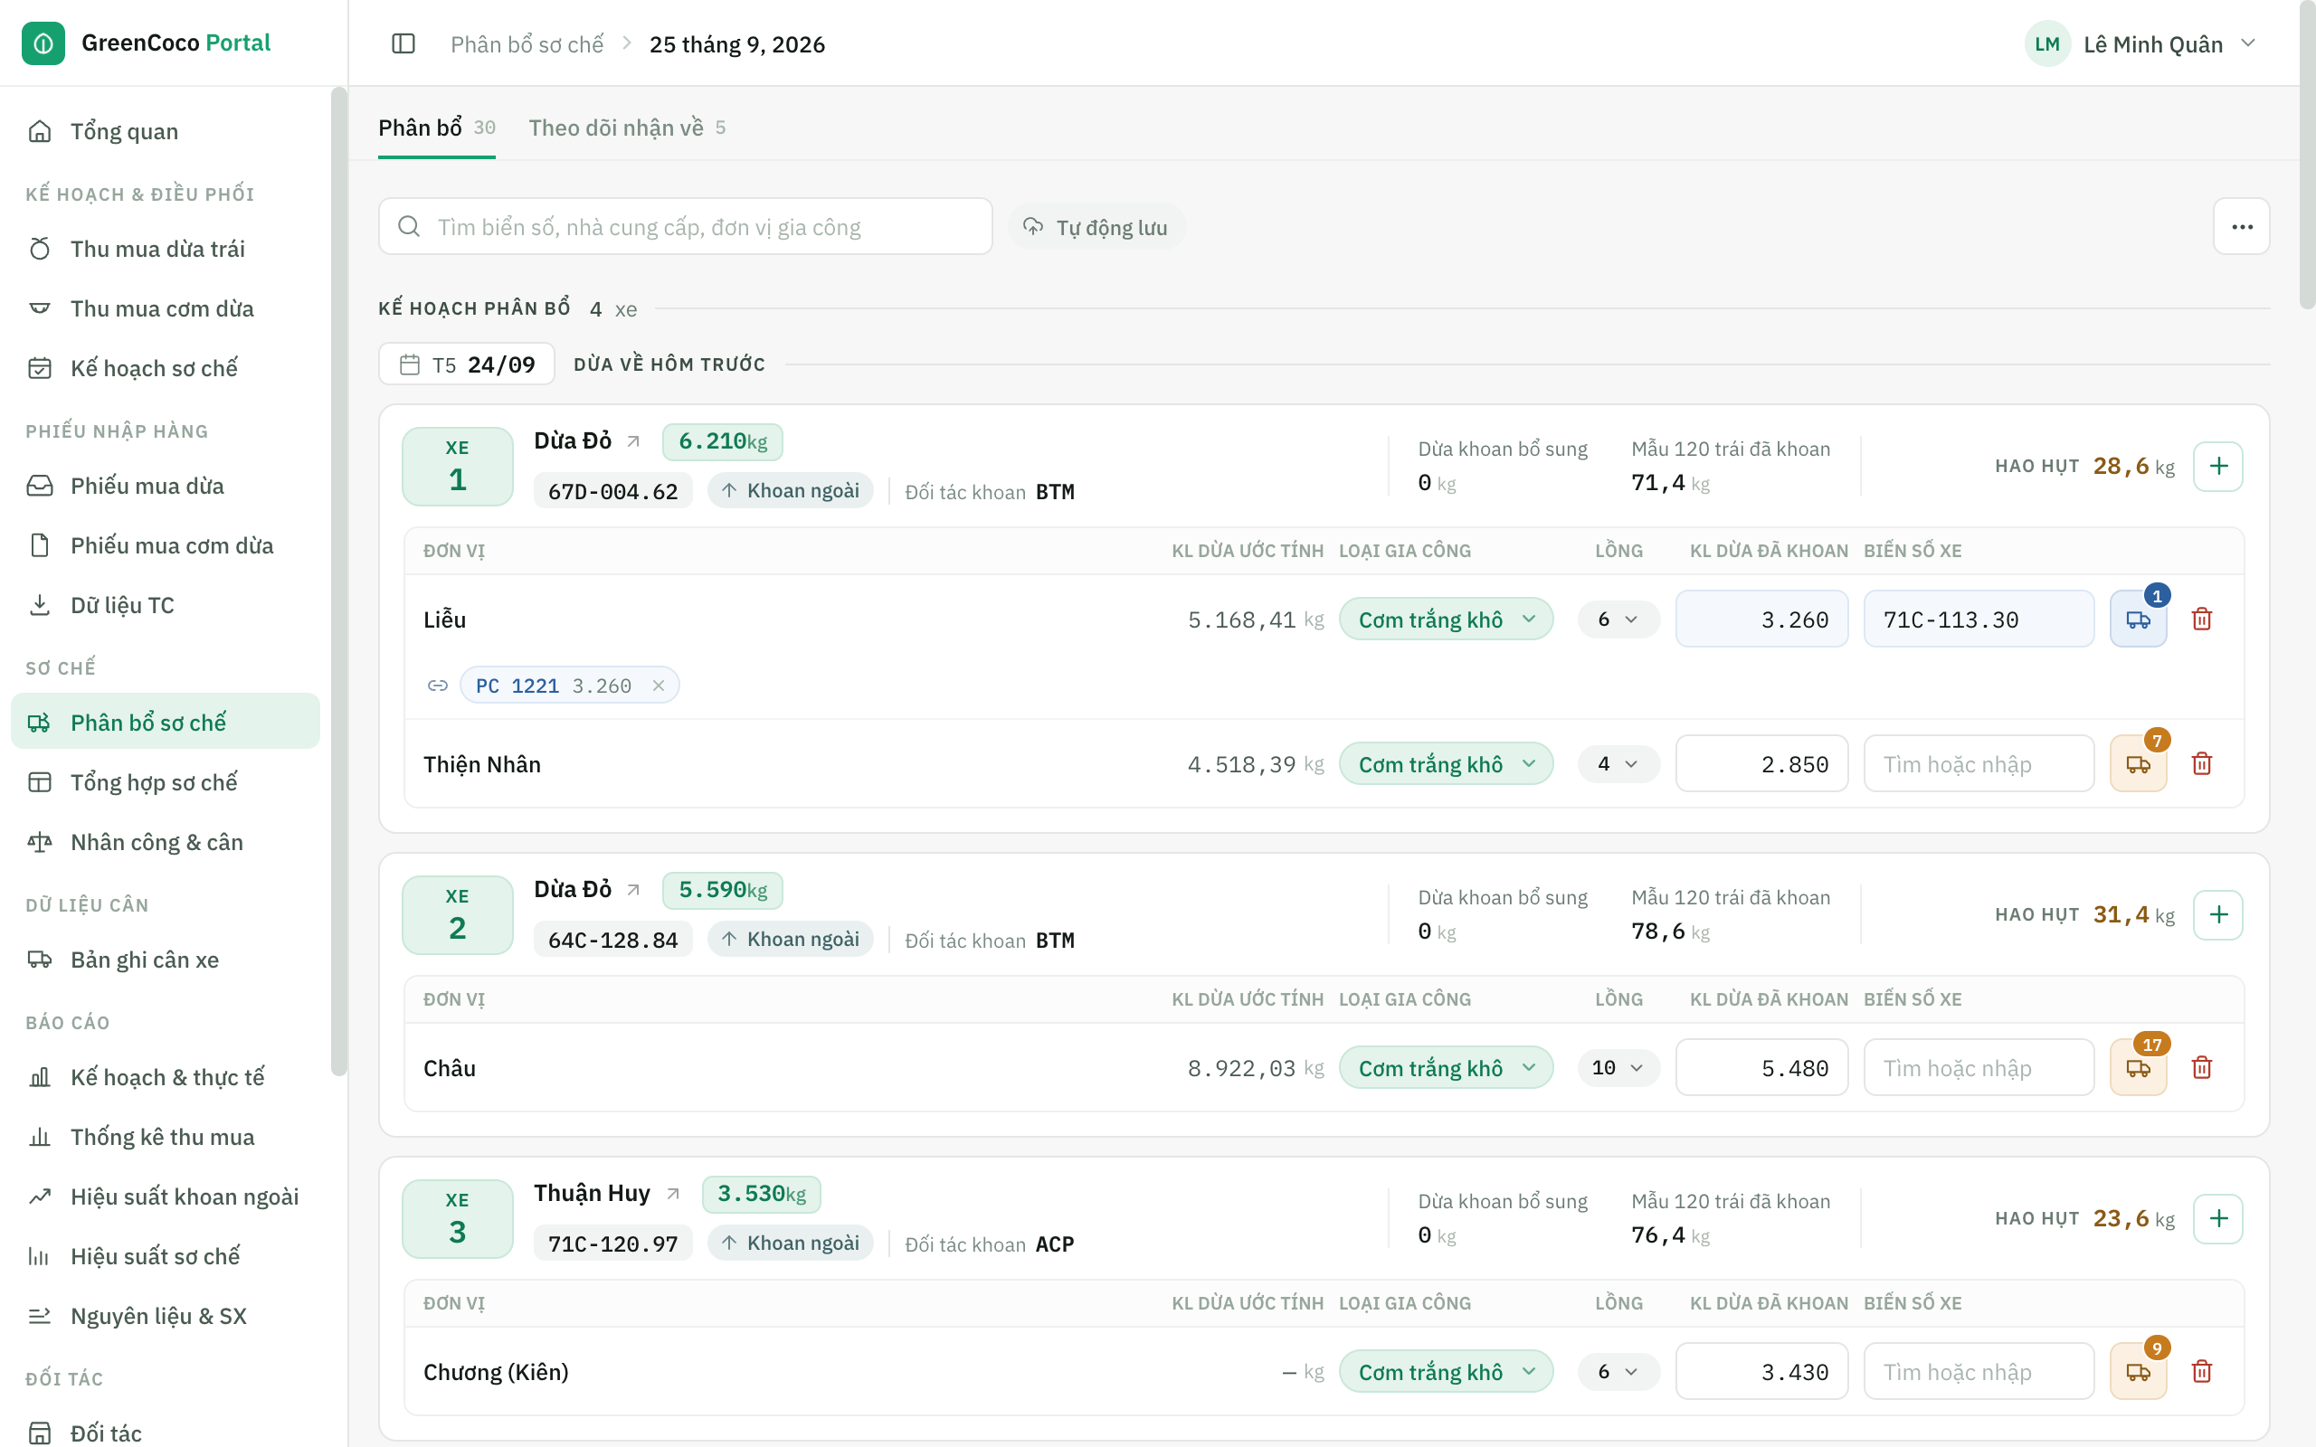Image resolution: width=2316 pixels, height=1447 pixels.
Task: Change Lồng count 10 for Châu
Action: [x=1618, y=1068]
